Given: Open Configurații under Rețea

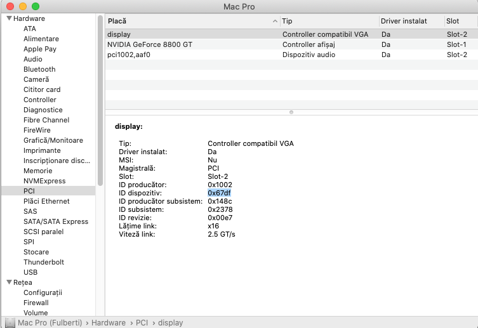Looking at the screenshot, I should tap(43, 292).
